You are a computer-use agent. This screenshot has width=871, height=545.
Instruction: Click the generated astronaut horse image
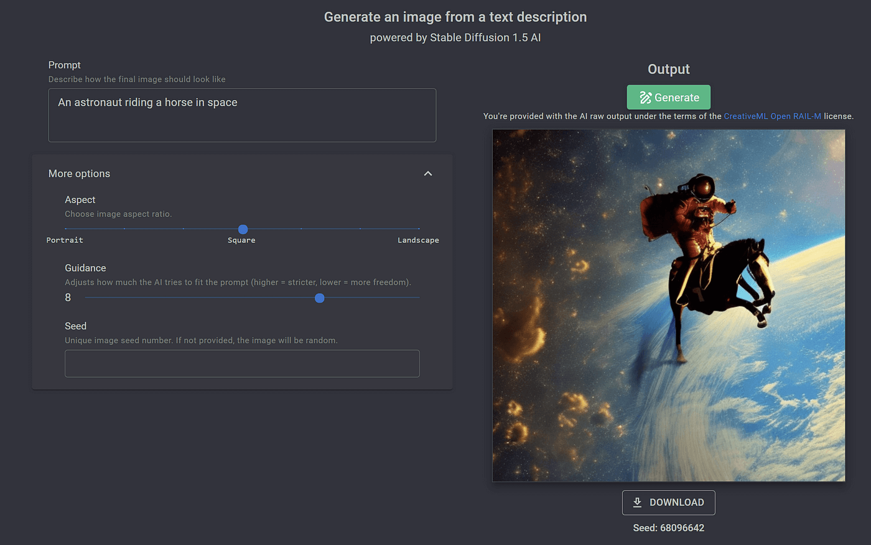[x=669, y=305]
